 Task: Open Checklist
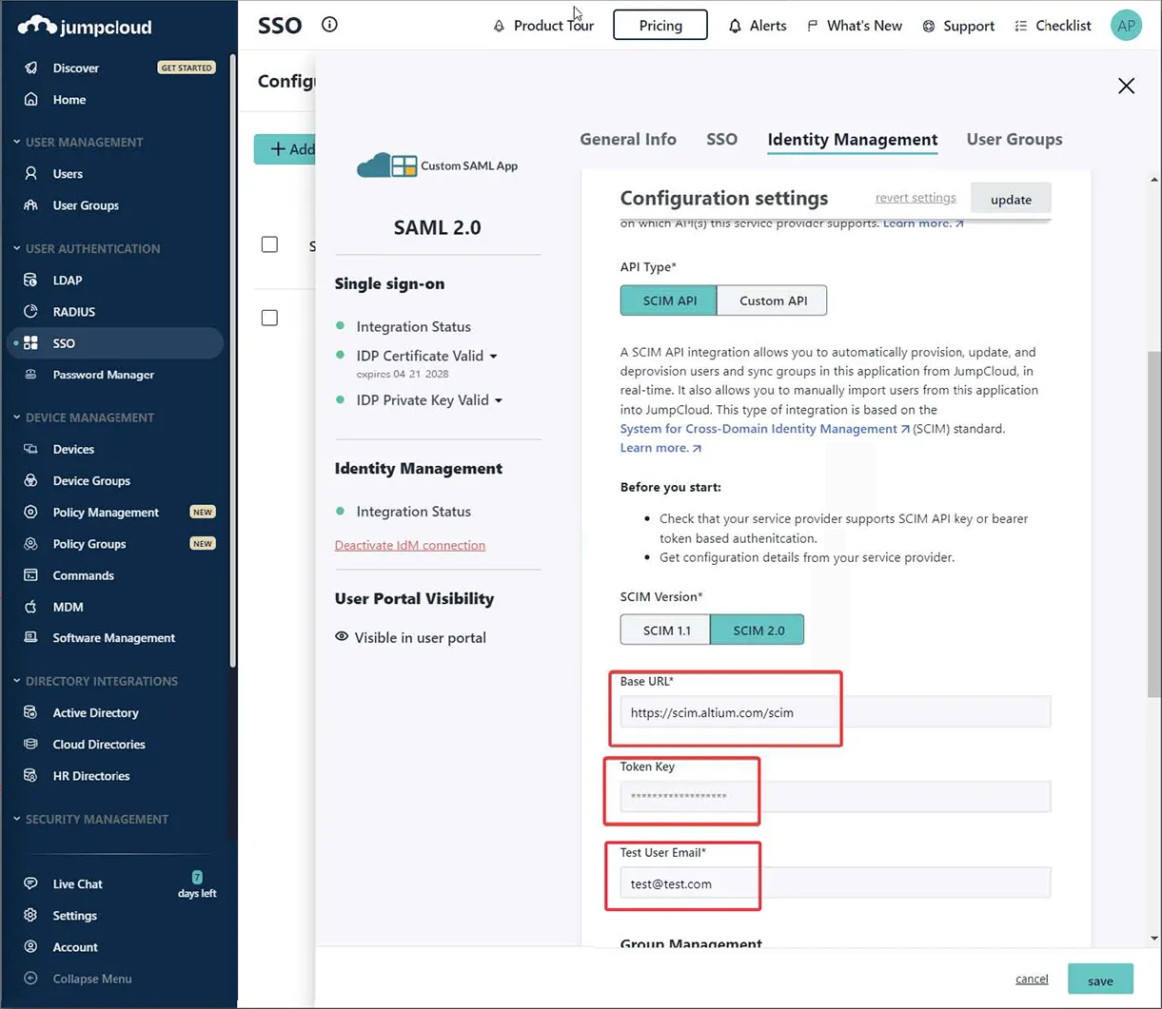(1053, 26)
